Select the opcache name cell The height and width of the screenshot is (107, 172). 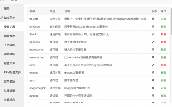pos(35,42)
